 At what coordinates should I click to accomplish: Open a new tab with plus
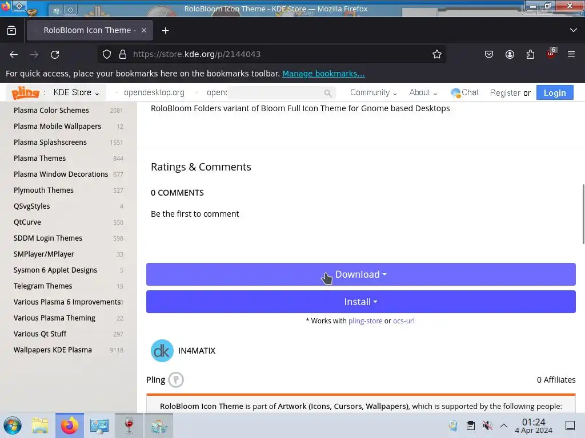pyautogui.click(x=165, y=31)
